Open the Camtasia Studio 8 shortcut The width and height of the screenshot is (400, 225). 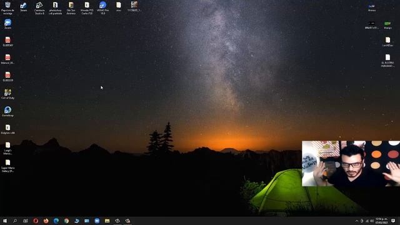39,8
